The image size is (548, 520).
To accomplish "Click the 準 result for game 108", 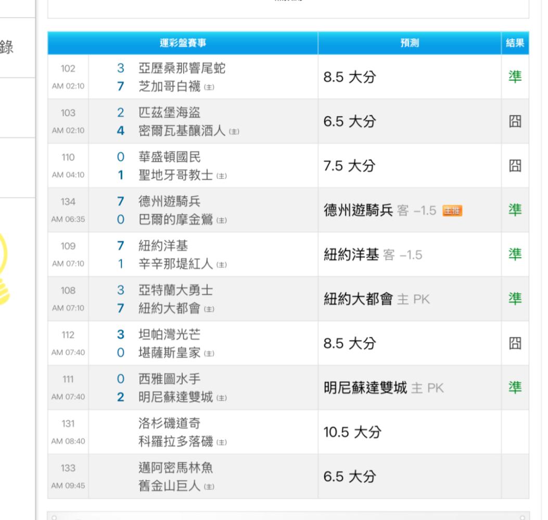I will point(515,298).
